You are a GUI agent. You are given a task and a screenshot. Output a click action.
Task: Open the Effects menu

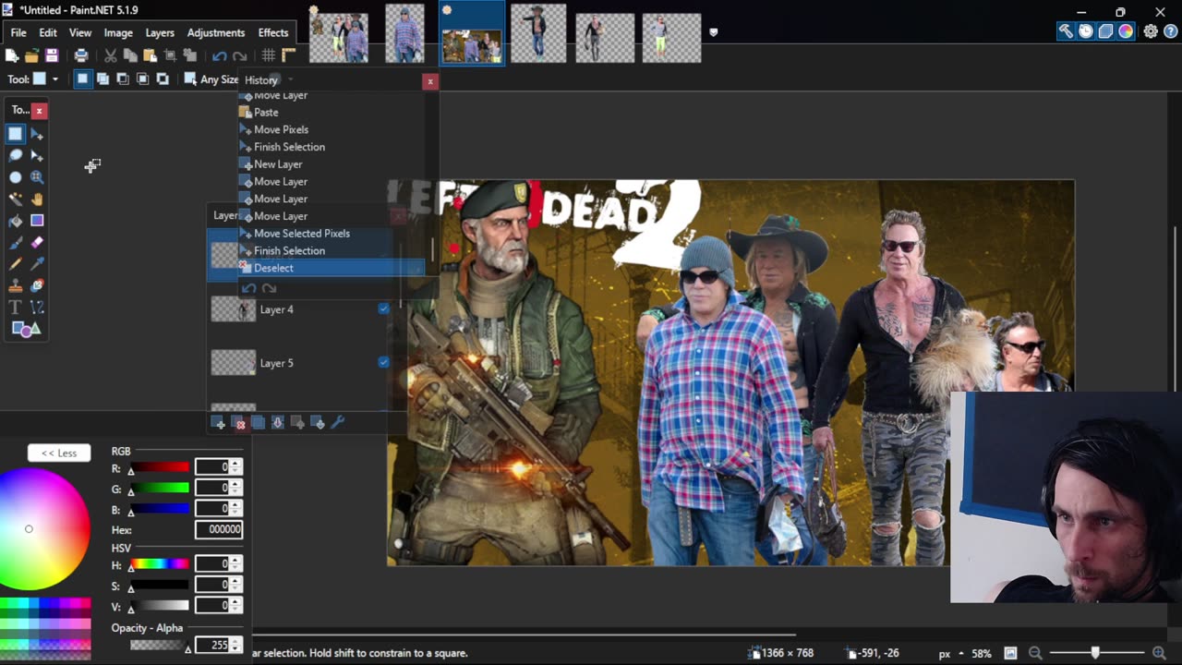pos(273,32)
